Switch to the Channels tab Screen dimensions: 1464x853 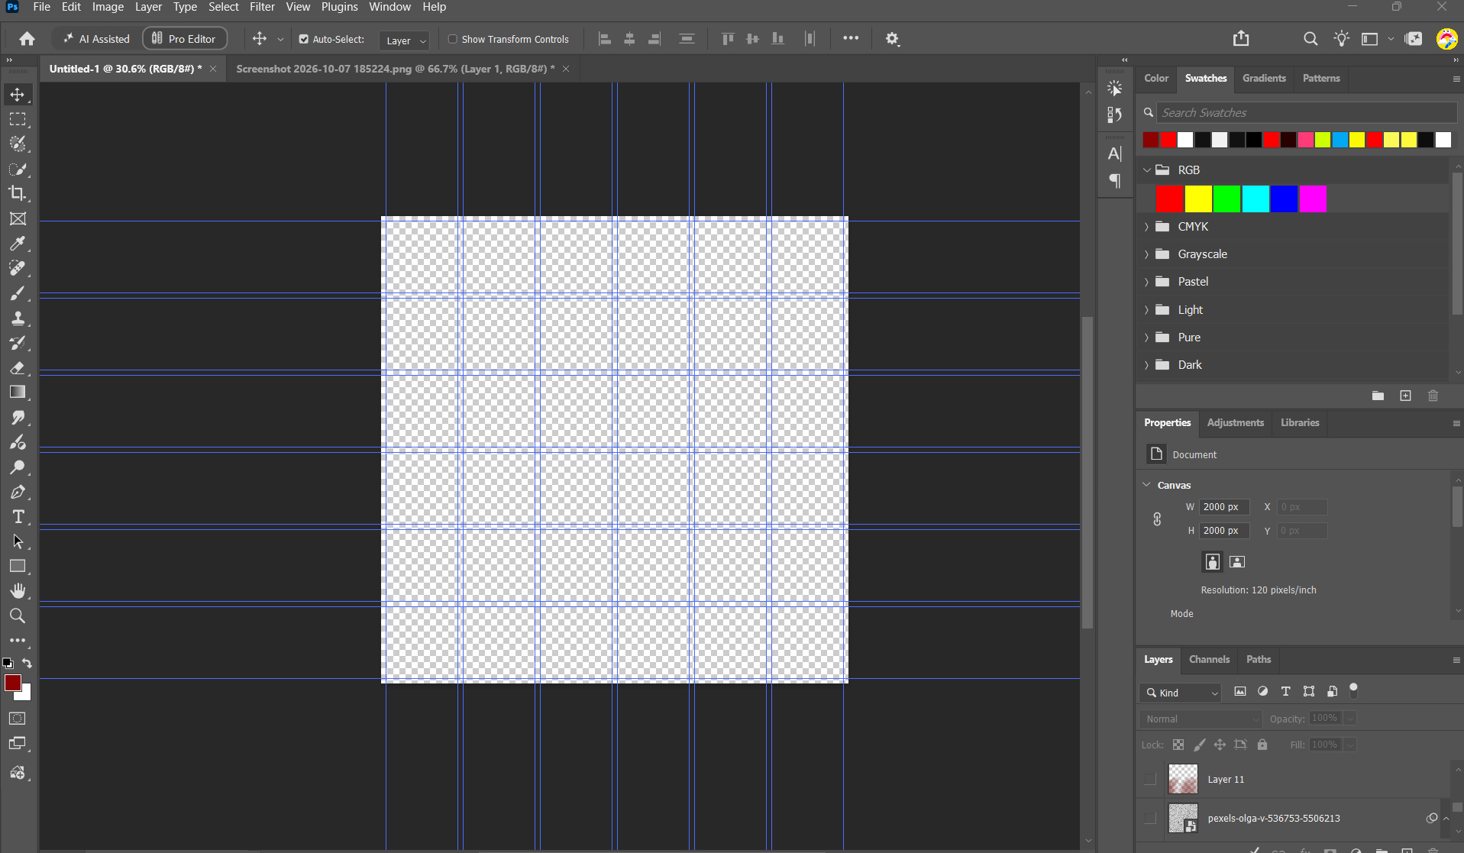(1209, 659)
